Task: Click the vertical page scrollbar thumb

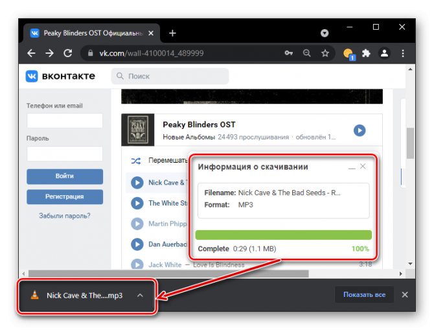Action: [410, 143]
